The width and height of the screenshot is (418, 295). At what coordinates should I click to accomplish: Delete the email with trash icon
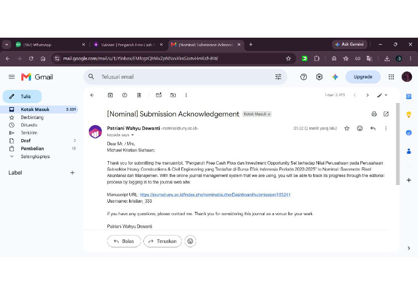click(139, 95)
